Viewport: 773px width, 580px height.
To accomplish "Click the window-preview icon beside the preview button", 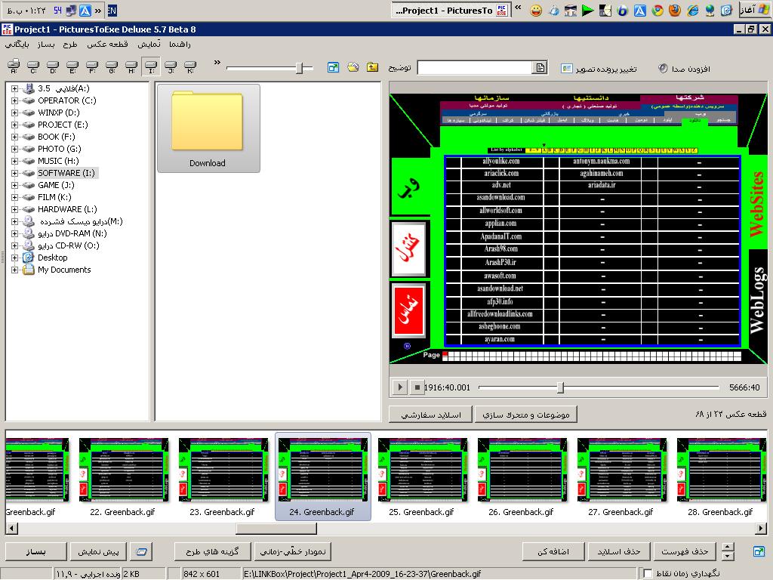I will click(x=141, y=551).
